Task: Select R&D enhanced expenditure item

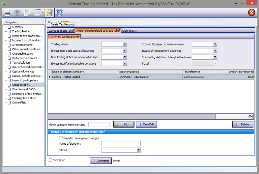Action: tap(28, 67)
